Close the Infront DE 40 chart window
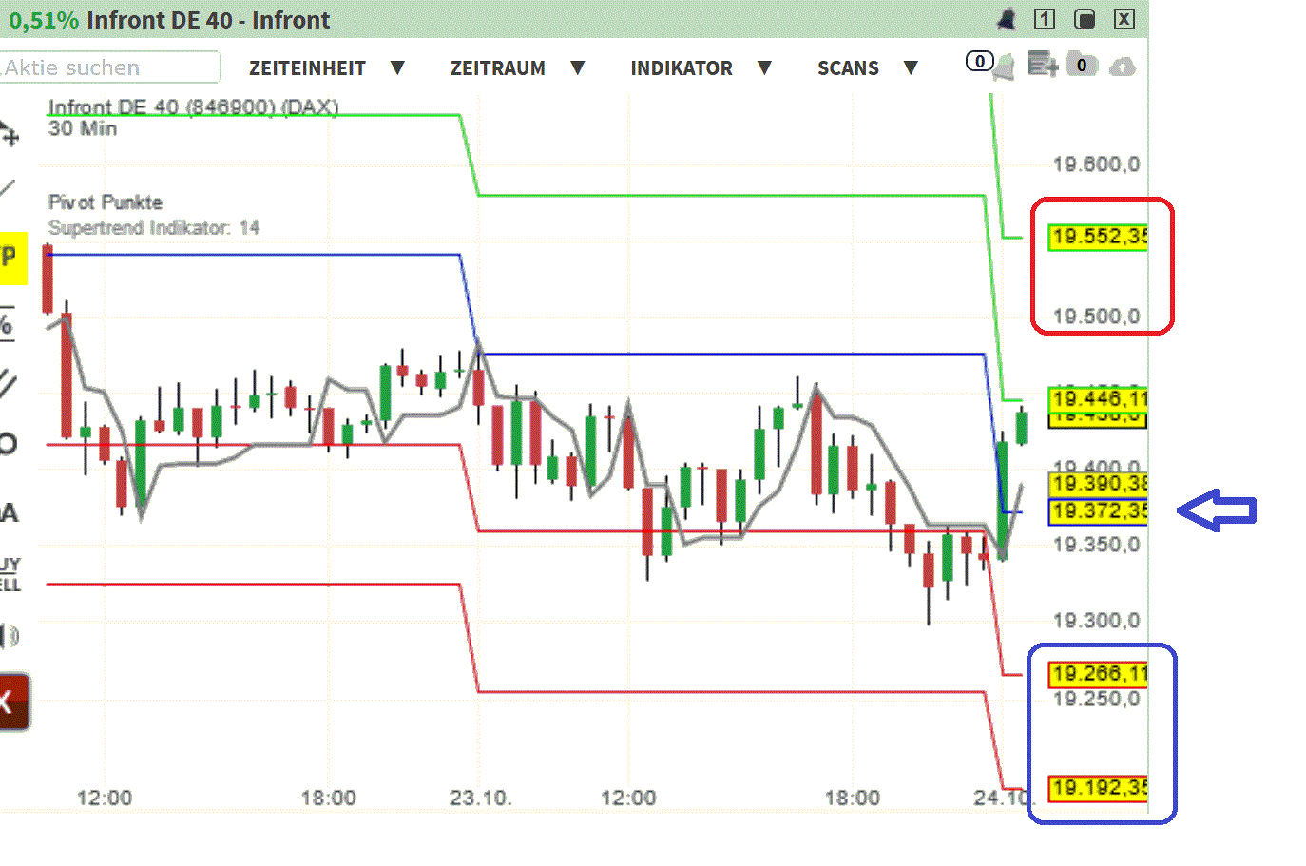 [1124, 19]
